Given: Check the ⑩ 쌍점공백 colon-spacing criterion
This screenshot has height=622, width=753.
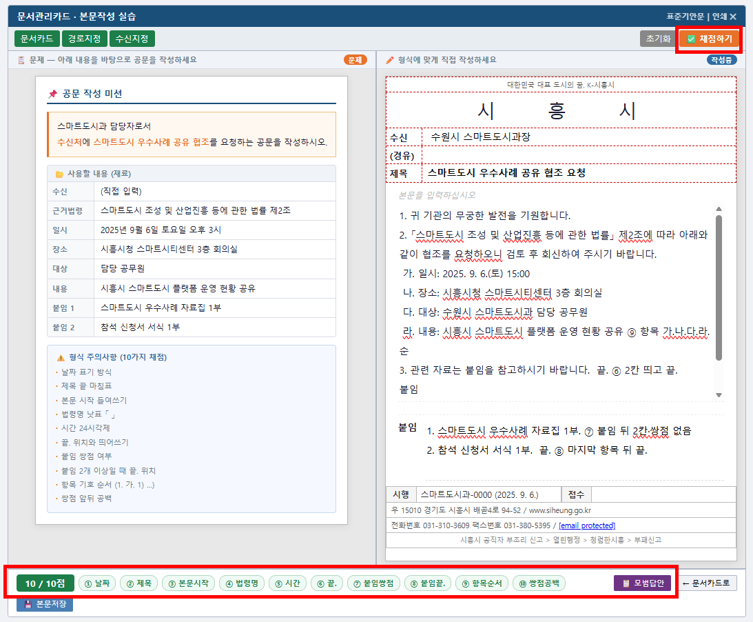Looking at the screenshot, I should tap(541, 582).
